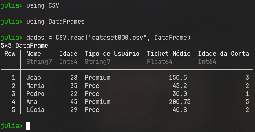This screenshot has height=132, width=255.
Task: Click the 'dataset000.csv' filename string
Action: click(x=118, y=38)
